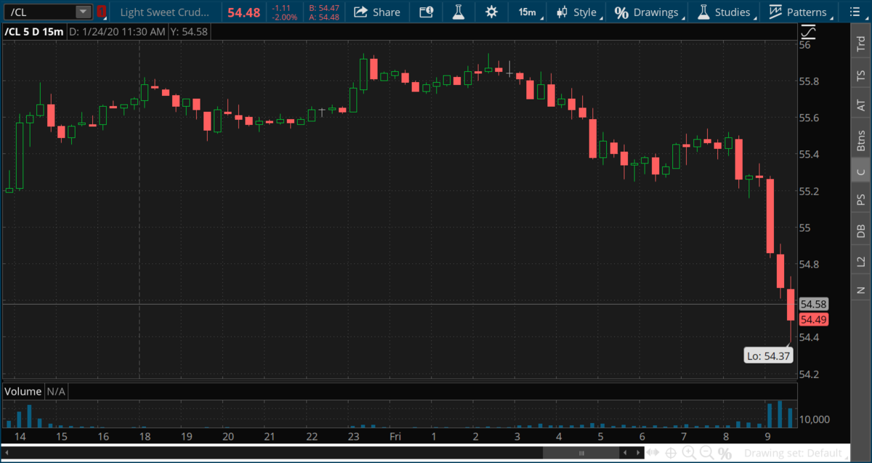Click the red symbol link color badge

[x=101, y=12]
